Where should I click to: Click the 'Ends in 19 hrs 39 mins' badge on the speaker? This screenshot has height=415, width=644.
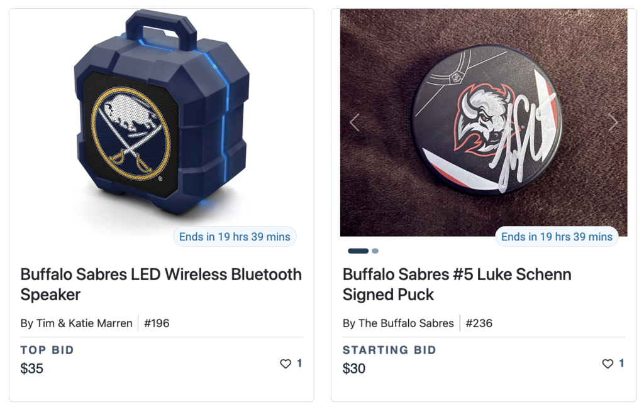pyautogui.click(x=235, y=237)
